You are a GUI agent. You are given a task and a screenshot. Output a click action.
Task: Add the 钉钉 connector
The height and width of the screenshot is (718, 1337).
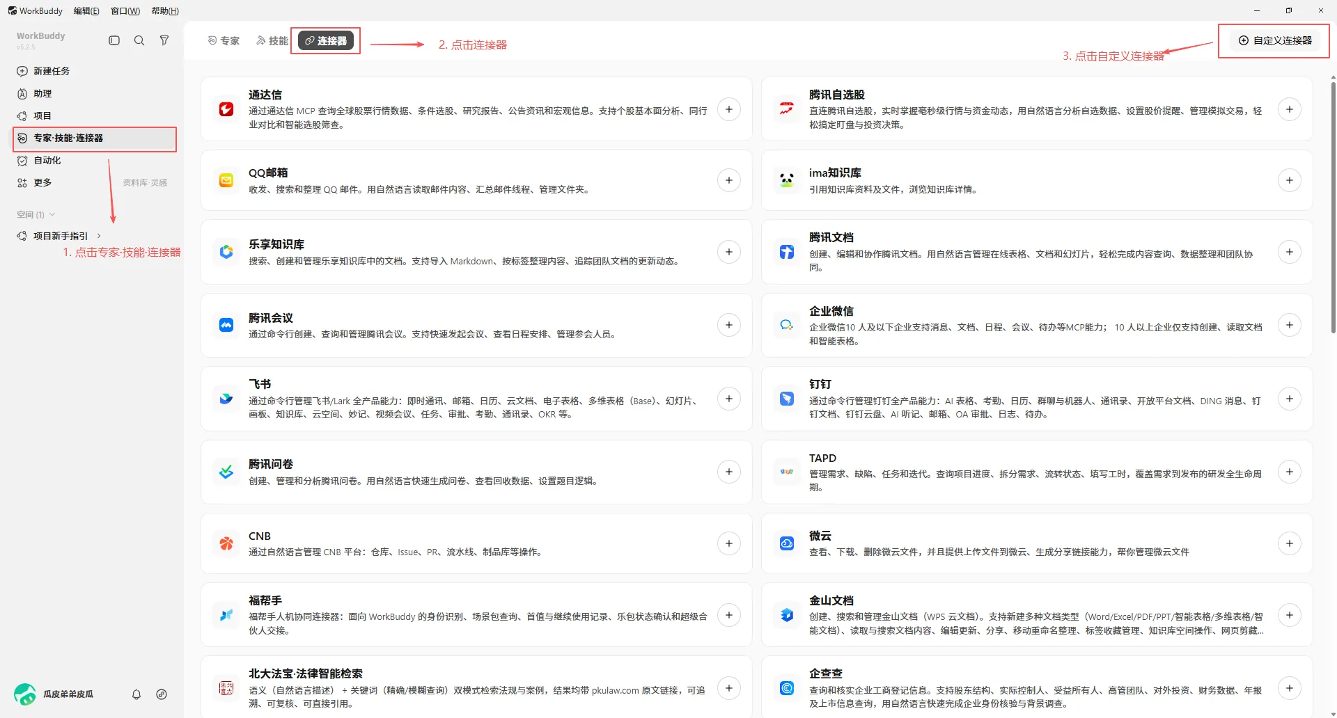pos(1290,399)
